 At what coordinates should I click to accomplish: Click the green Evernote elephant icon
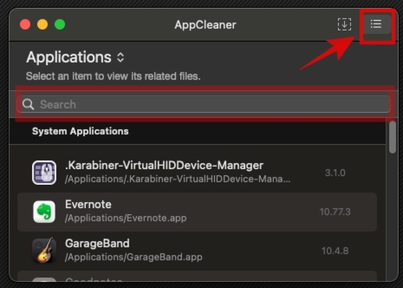[44, 212]
